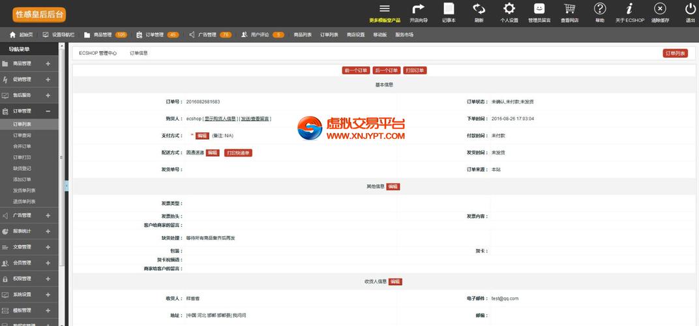699x326 pixels.
Task: Expand 报表统计 with its plus sign
Action: coord(48,231)
